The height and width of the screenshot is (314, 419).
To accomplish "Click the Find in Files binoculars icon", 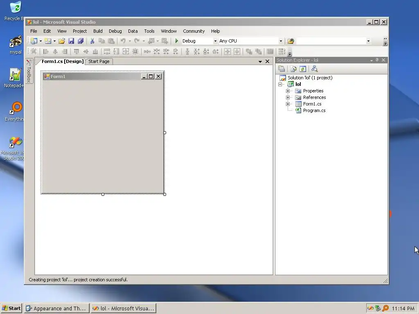I will (x=291, y=41).
